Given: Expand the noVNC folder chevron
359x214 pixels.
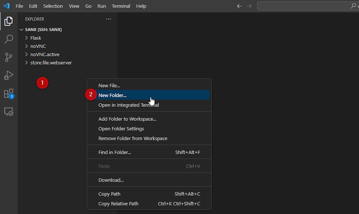Looking at the screenshot, I should [26, 46].
